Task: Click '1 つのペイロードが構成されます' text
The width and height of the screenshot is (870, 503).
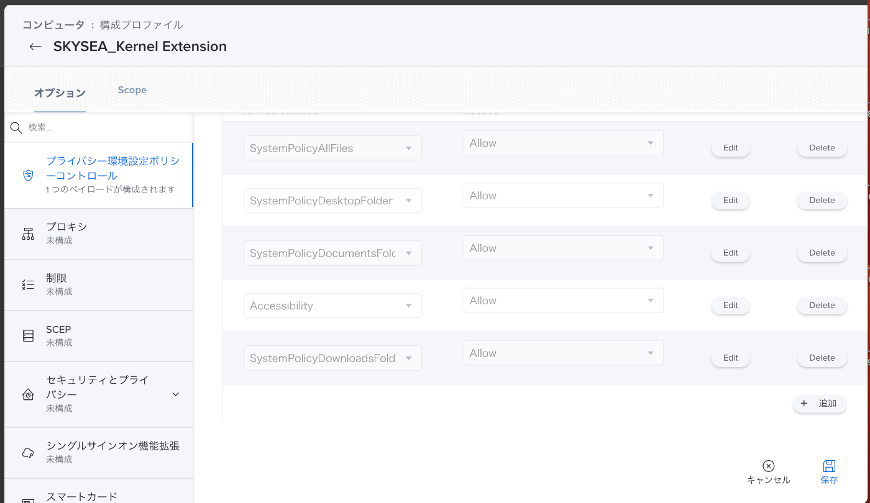Action: [111, 189]
